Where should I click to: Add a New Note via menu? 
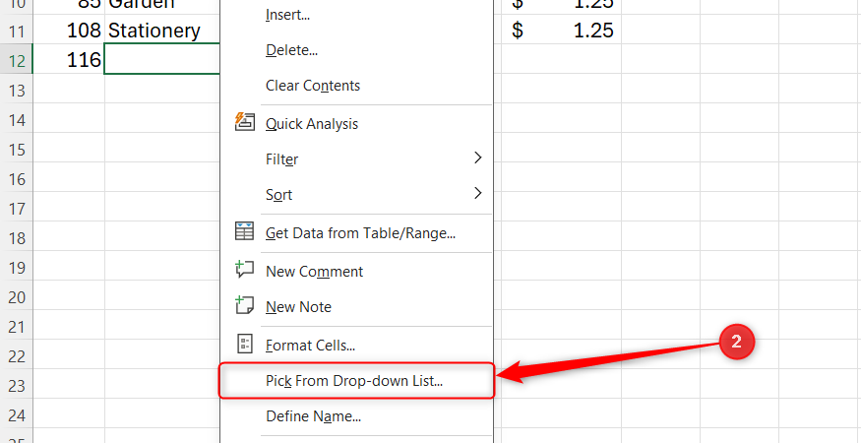(x=357, y=307)
